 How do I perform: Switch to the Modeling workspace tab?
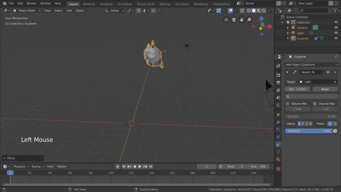(x=89, y=4)
